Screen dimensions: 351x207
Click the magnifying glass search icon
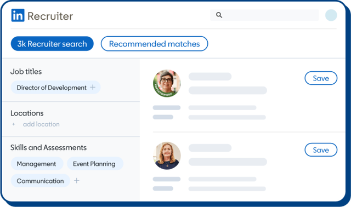tap(219, 15)
